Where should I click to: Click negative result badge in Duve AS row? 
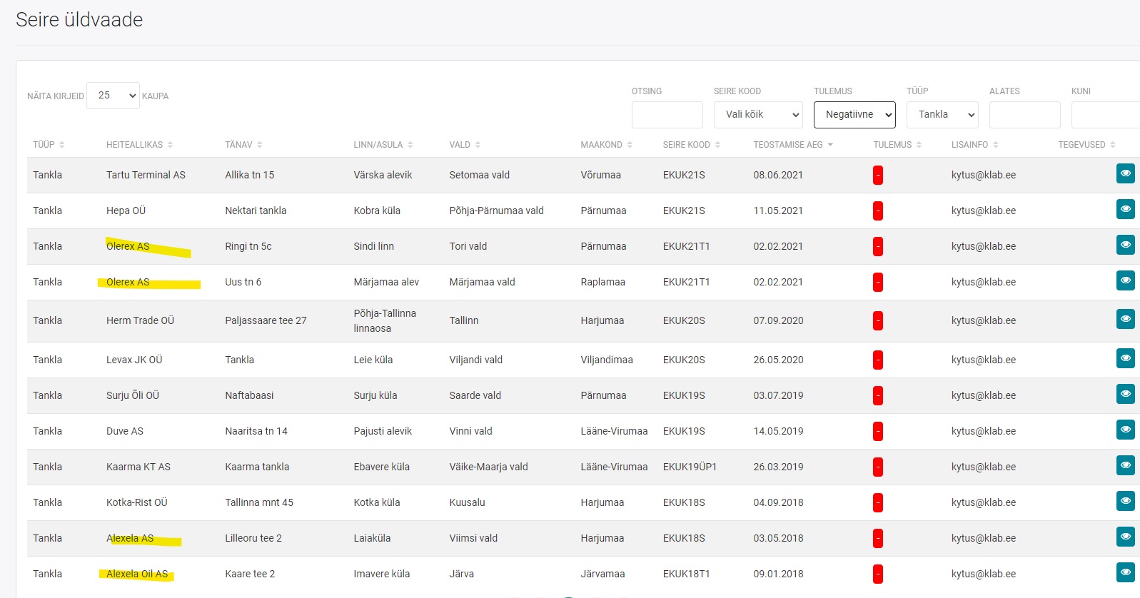click(877, 431)
